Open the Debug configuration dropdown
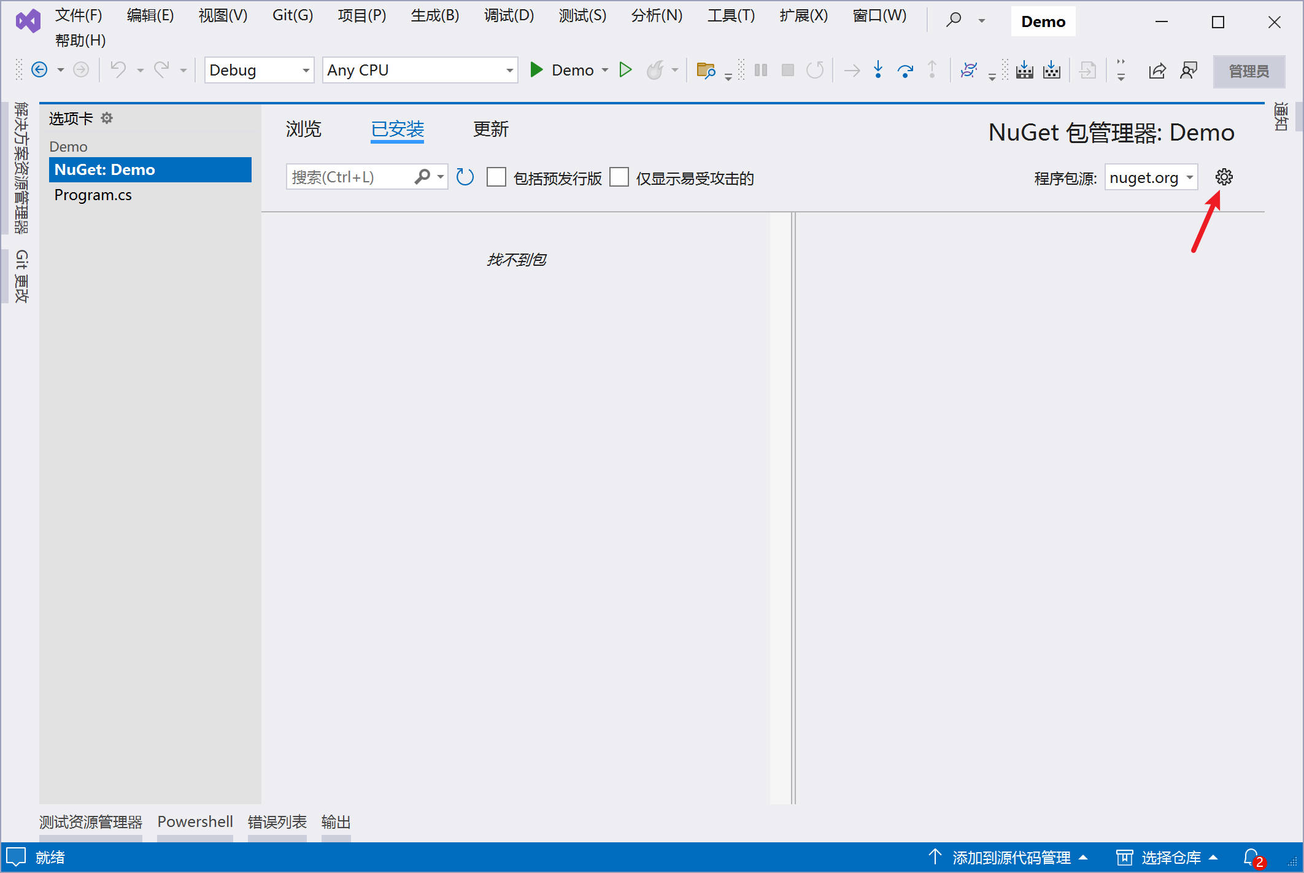Image resolution: width=1304 pixels, height=873 pixels. click(x=259, y=70)
